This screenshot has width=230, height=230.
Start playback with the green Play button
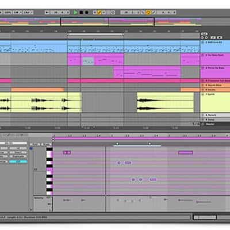(75, 13)
